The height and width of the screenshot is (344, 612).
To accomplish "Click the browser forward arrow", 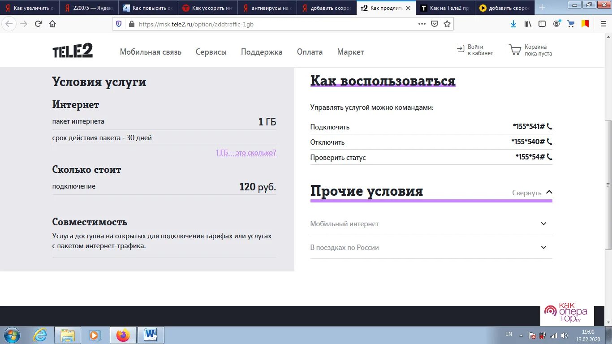I will (24, 24).
